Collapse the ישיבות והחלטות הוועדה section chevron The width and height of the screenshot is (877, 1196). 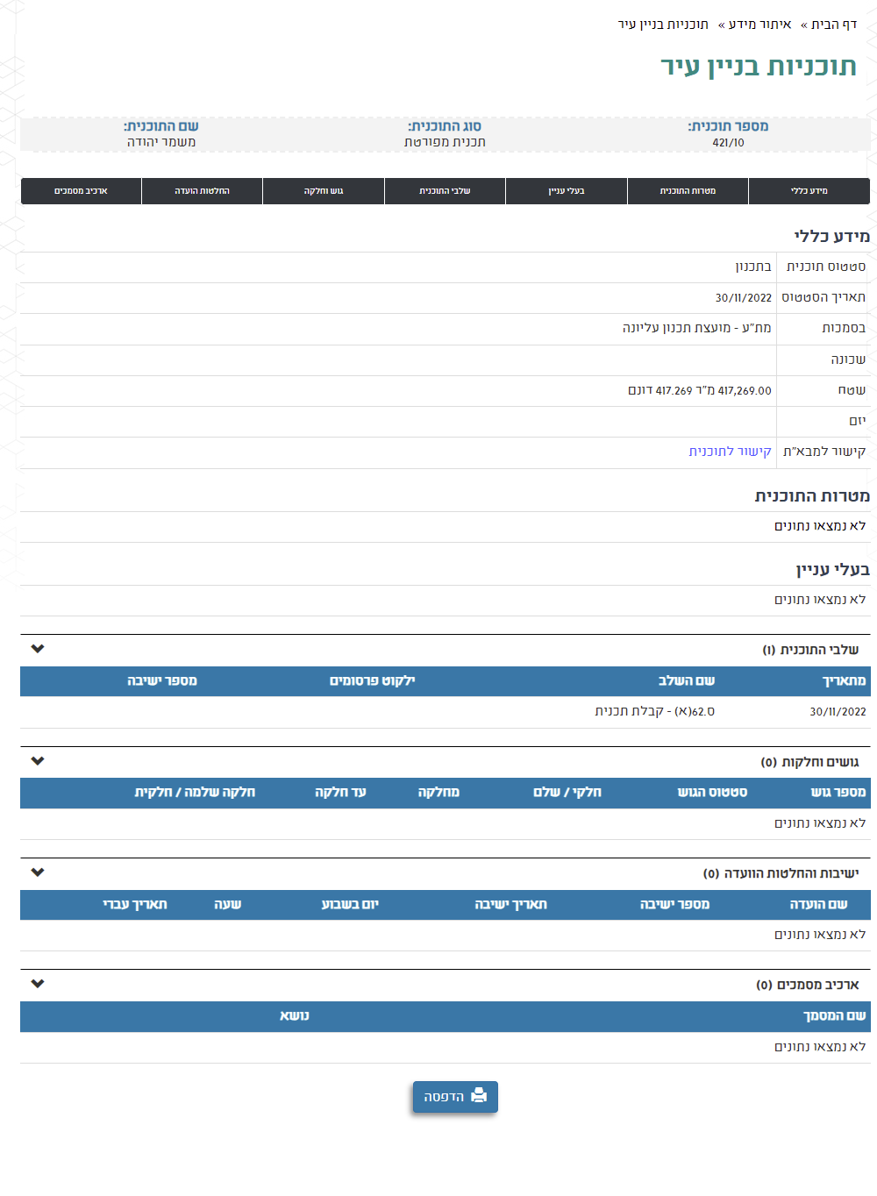(x=37, y=872)
